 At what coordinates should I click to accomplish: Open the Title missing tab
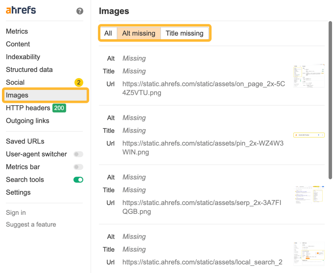click(x=185, y=33)
